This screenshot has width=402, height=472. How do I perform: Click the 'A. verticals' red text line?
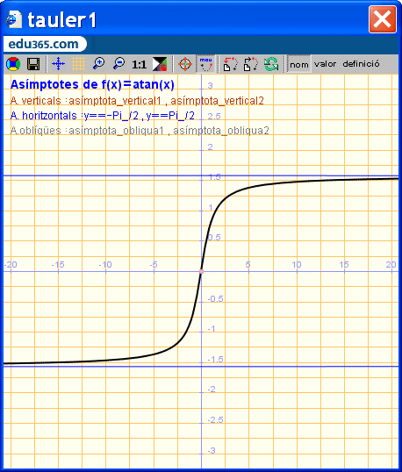point(137,101)
